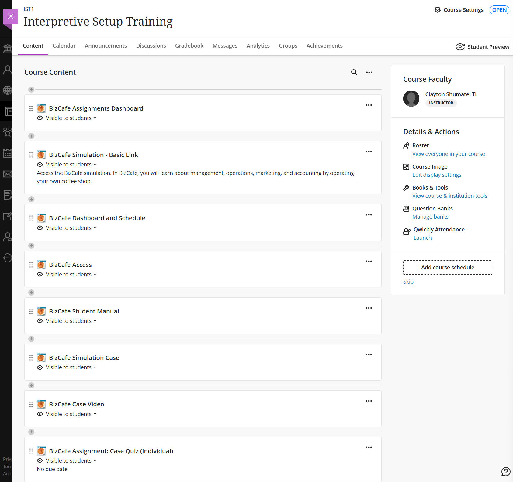Click the search icon in Course Content

point(354,72)
